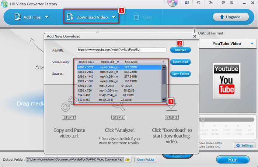Click the Output Folder path field
The image size is (258, 167).
coord(75,160)
